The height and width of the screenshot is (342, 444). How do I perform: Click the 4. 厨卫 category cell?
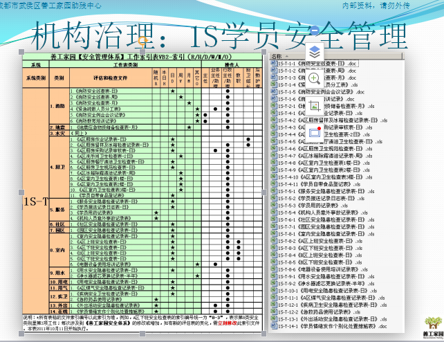click(x=59, y=167)
